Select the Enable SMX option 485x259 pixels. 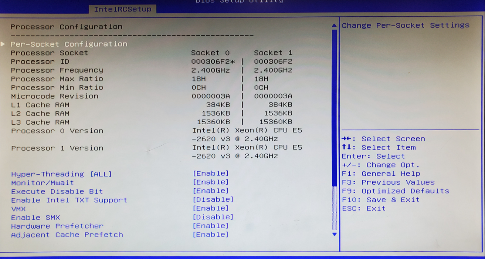pos(35,218)
